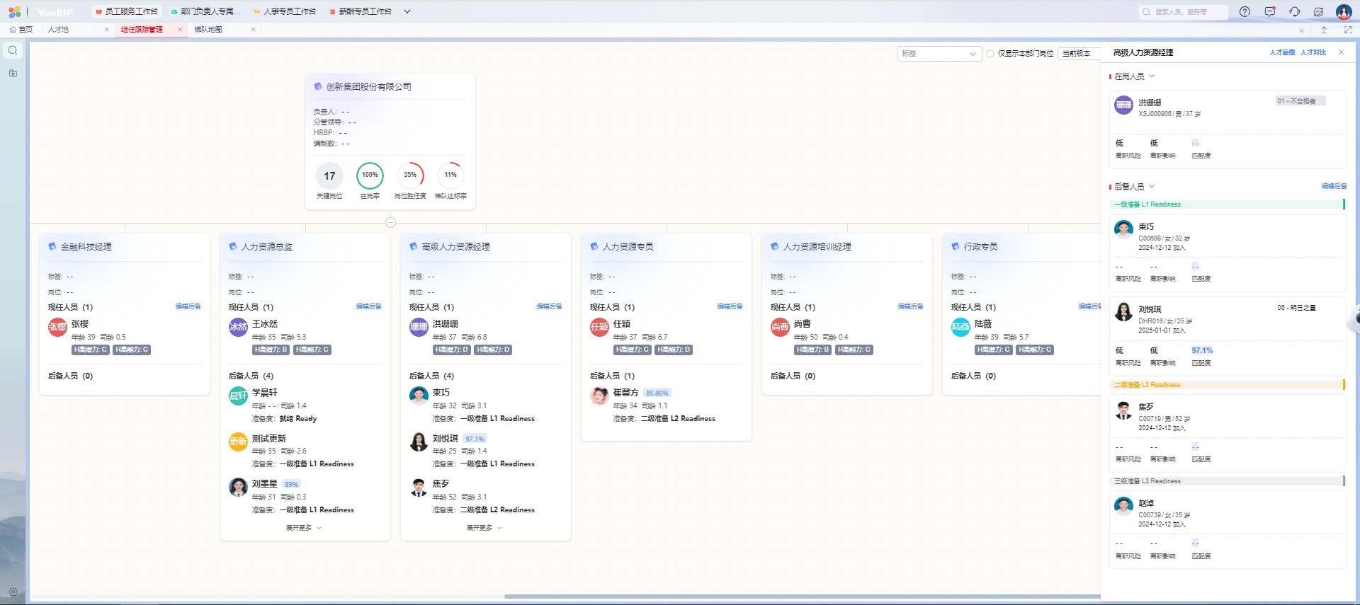Click the 100% 在岗率 progress ring
The image size is (1360, 605).
coord(370,175)
